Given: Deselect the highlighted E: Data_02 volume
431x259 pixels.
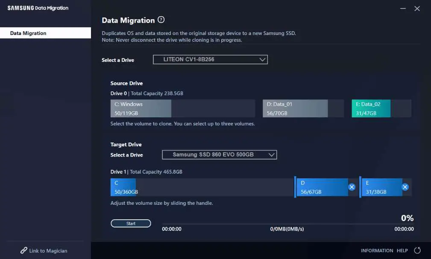Looking at the screenshot, I should click(x=370, y=108).
